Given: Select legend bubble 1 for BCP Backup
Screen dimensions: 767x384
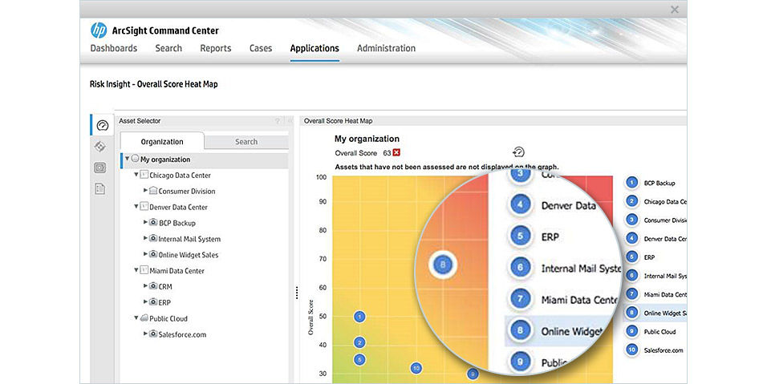Looking at the screenshot, I should tap(631, 183).
